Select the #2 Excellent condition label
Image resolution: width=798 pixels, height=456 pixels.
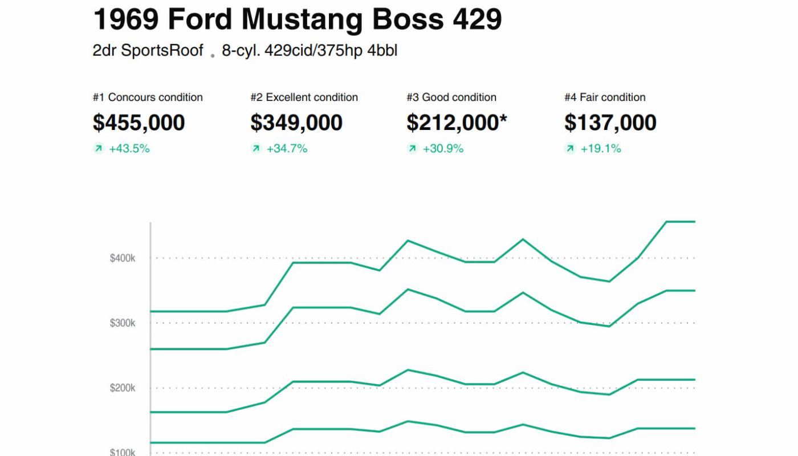[304, 97]
